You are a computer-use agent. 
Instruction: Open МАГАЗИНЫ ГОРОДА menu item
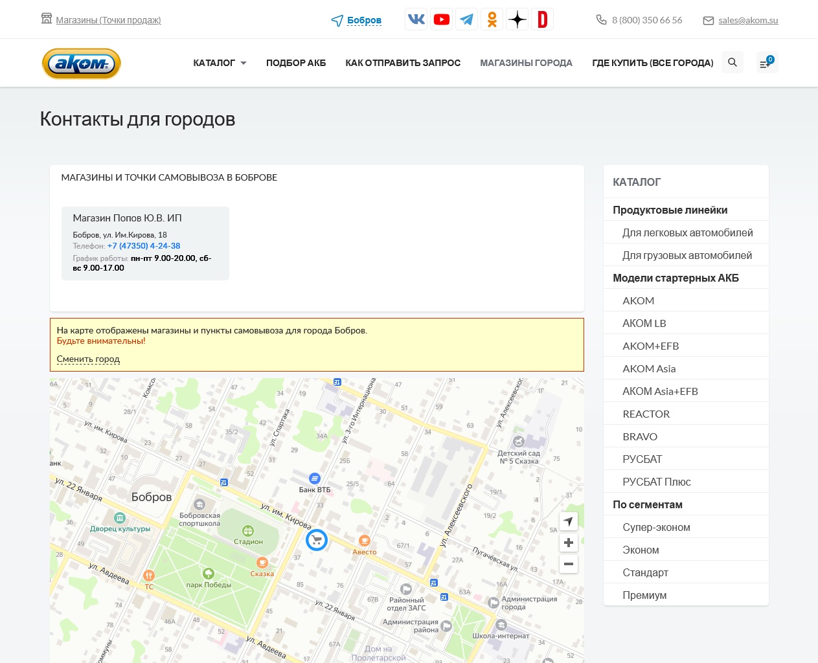tap(526, 63)
